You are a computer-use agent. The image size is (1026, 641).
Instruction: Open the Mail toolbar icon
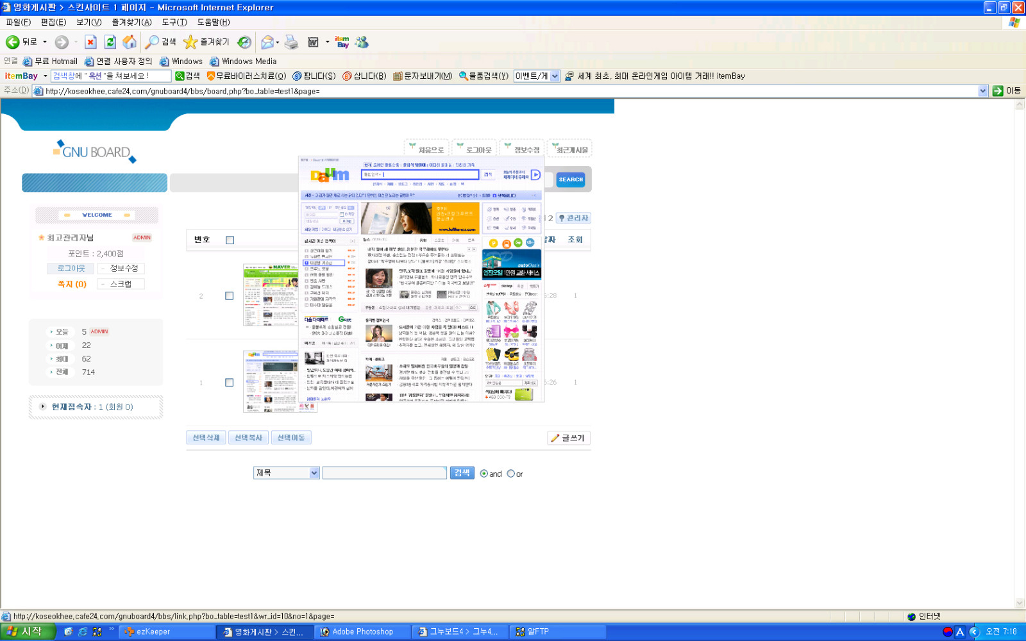[x=268, y=42]
